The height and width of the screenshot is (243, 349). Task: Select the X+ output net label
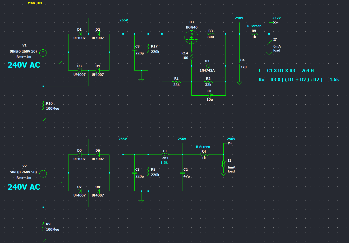click(275, 23)
